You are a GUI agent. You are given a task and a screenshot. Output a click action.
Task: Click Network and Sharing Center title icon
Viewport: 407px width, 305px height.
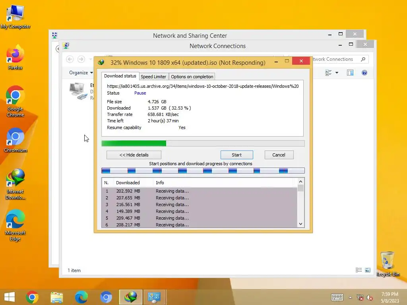point(54,35)
